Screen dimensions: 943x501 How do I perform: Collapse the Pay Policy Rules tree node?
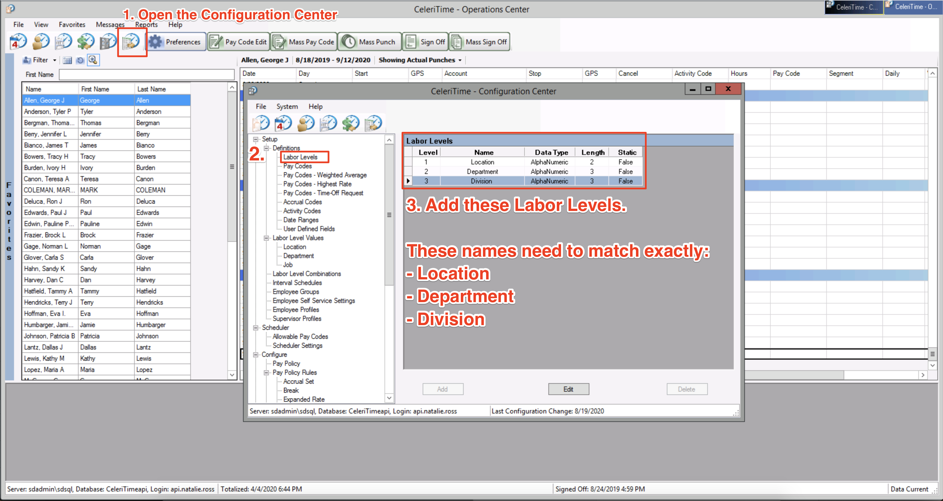click(x=267, y=373)
